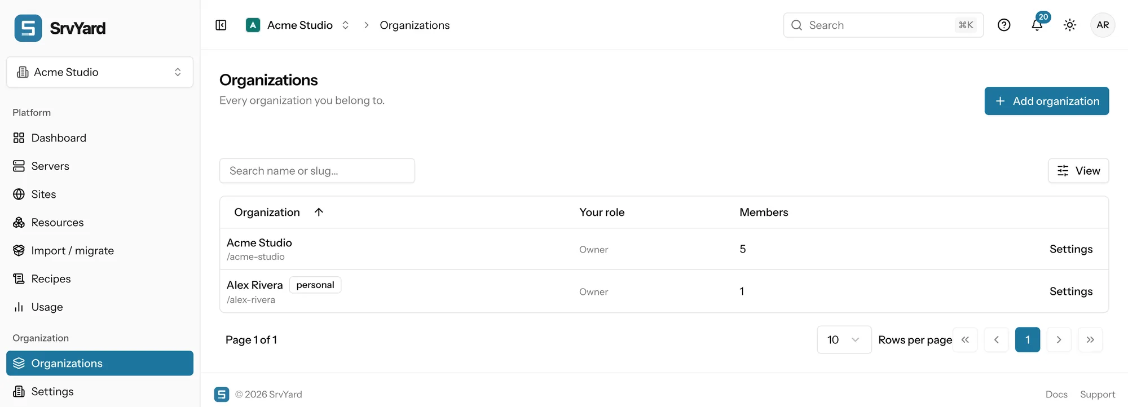
Task: Focus the top Search field
Action: (883, 25)
